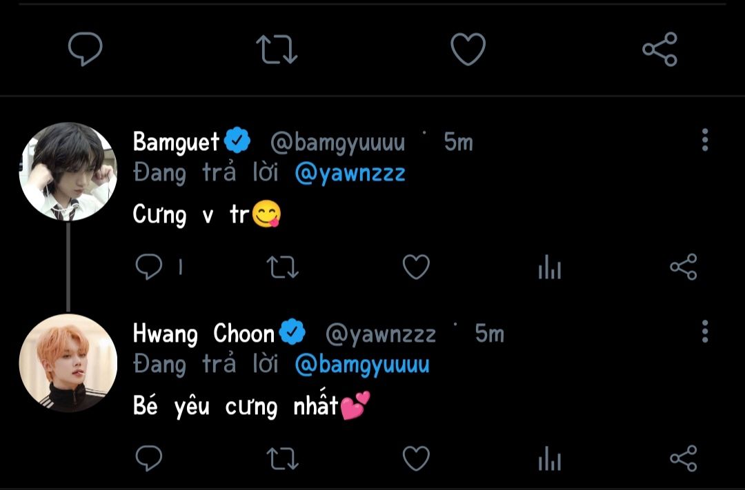The height and width of the screenshot is (490, 745).
Task: Like the top tweet
Action: 468,49
